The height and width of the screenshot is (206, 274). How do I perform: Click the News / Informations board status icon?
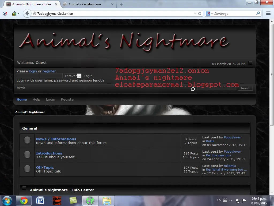click(x=27, y=140)
